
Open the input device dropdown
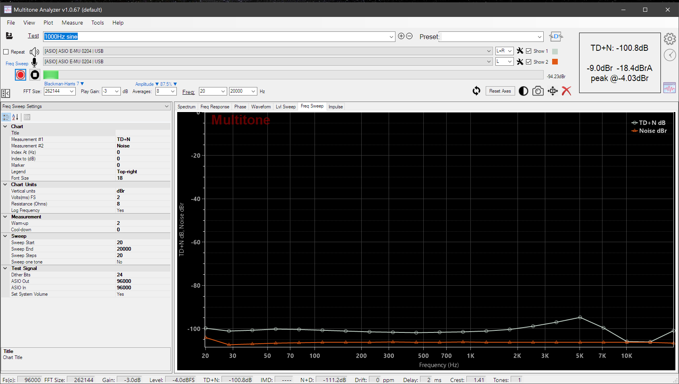coord(489,62)
